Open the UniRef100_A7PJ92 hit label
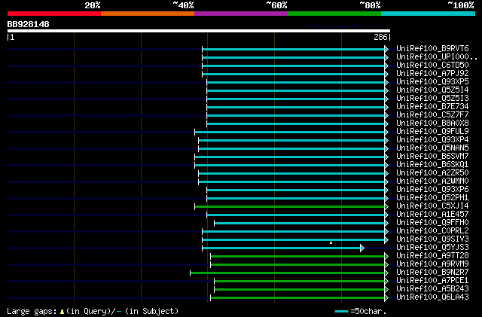This screenshot has height=317, width=482. click(432, 74)
